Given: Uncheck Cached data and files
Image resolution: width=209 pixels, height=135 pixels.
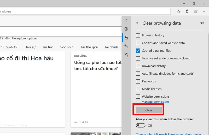Looking at the screenshot, I should 138,51.
